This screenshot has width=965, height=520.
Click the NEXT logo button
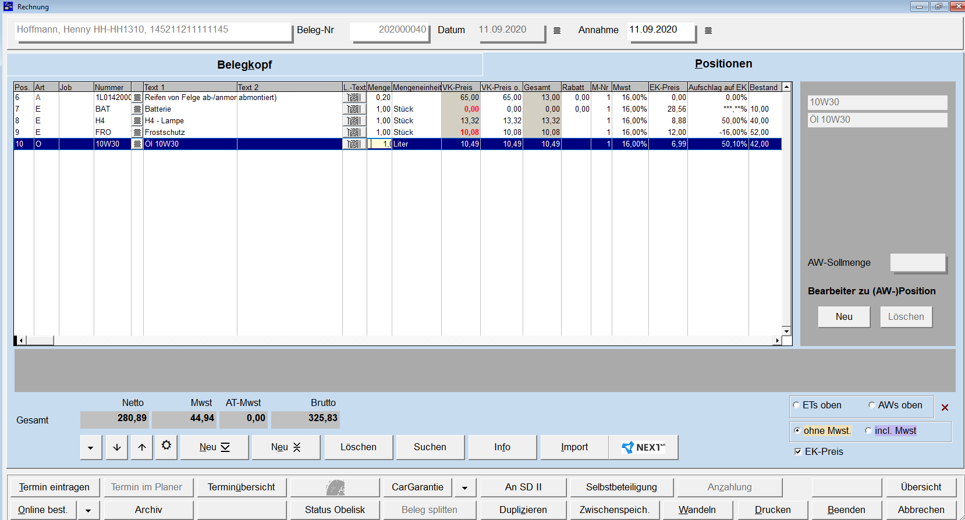tap(643, 447)
